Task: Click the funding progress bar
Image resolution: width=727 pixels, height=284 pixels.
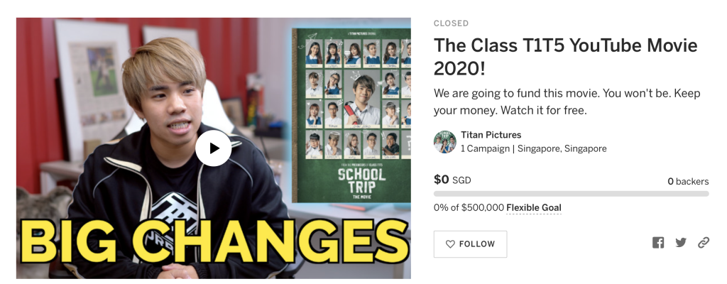Action: coord(571,193)
